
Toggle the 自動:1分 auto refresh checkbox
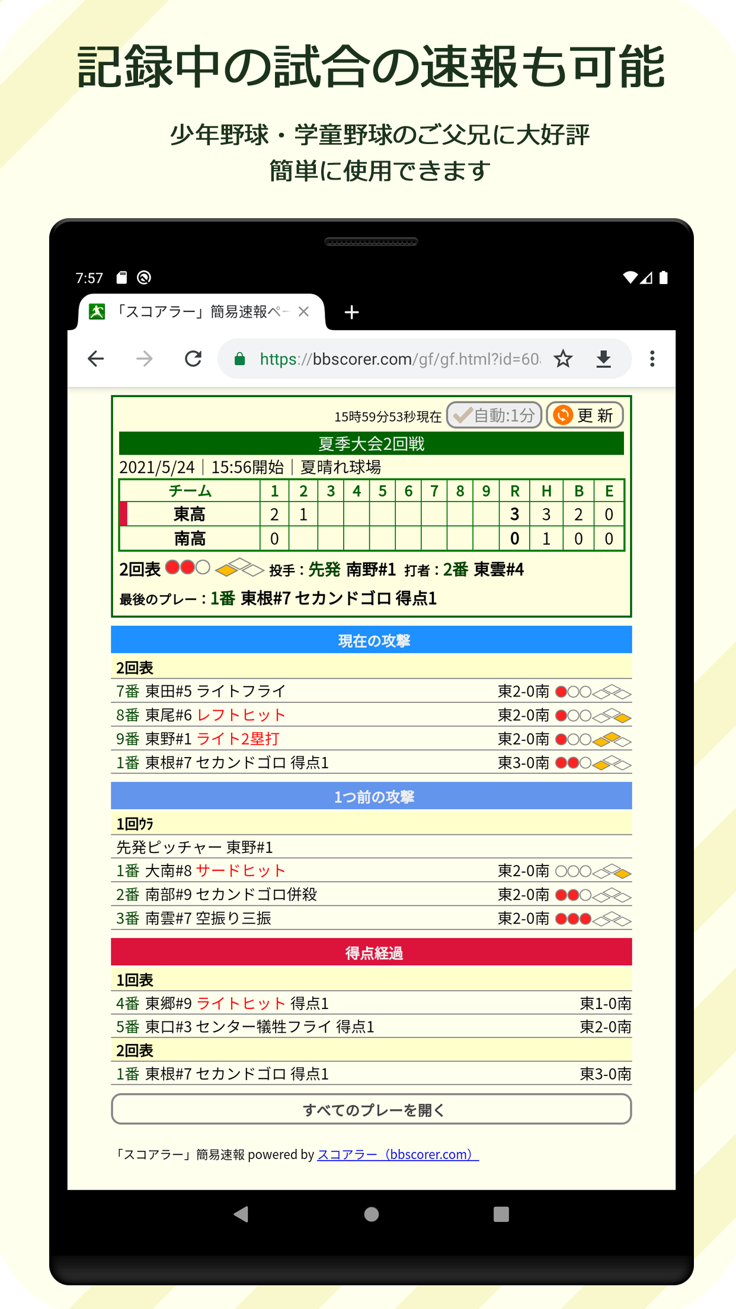point(494,415)
